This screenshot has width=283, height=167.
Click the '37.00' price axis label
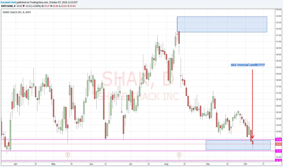click(278, 93)
